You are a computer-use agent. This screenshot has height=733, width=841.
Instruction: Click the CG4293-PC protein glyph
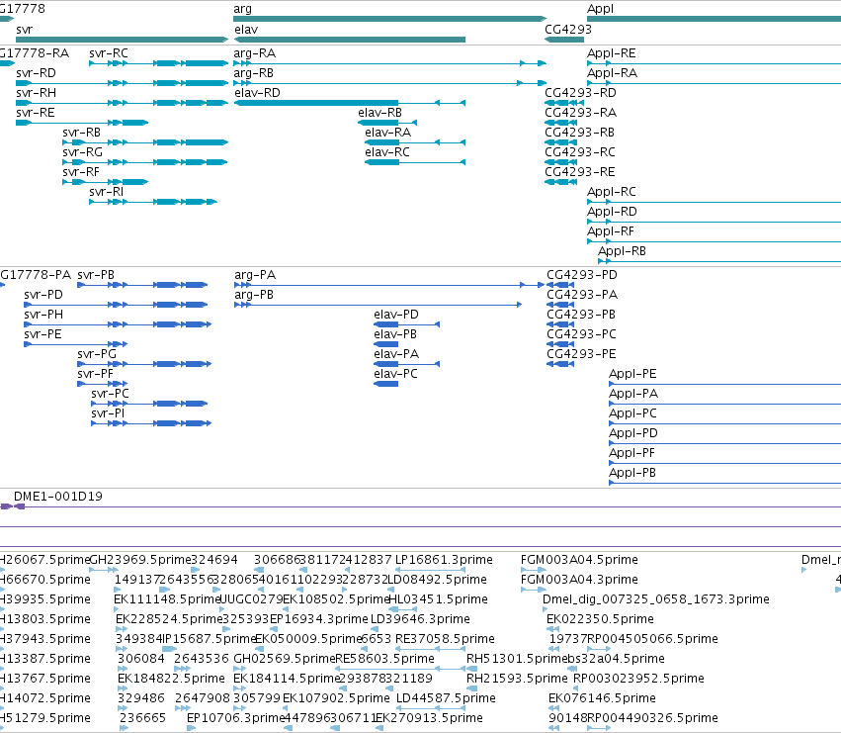[x=560, y=344]
